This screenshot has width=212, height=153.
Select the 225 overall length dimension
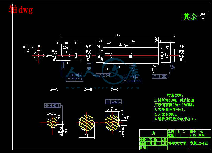(x=118, y=35)
